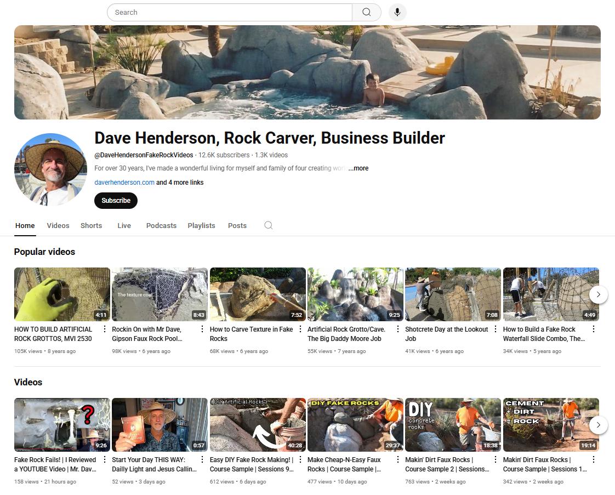Open three-dot menu for Rockin On with Mr Dave
This screenshot has width=615, height=495.
(202, 329)
